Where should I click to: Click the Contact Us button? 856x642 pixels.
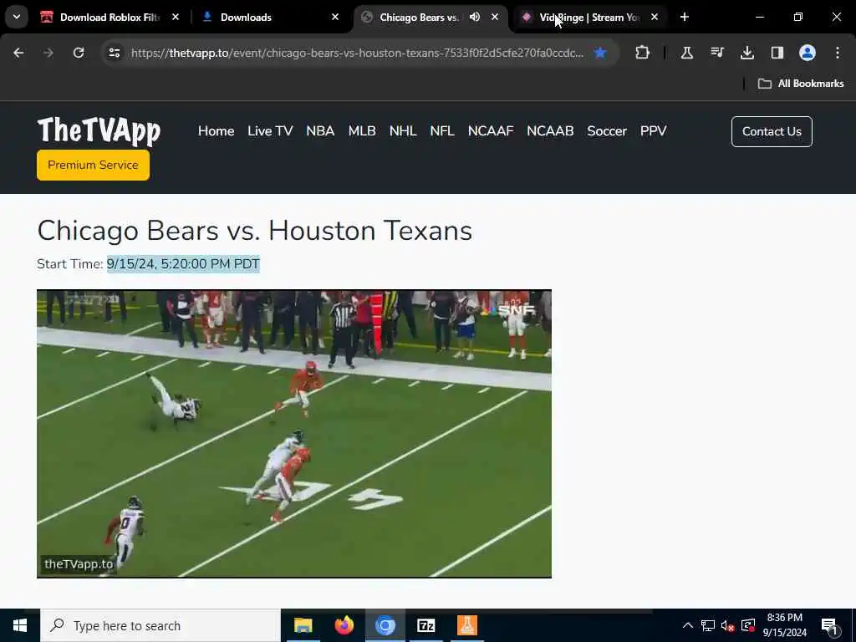click(x=772, y=131)
